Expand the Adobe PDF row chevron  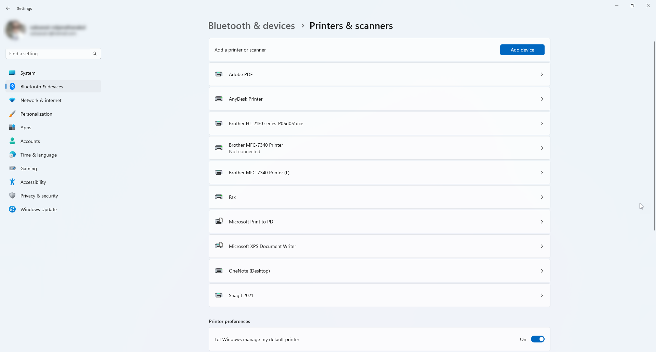[x=542, y=74]
